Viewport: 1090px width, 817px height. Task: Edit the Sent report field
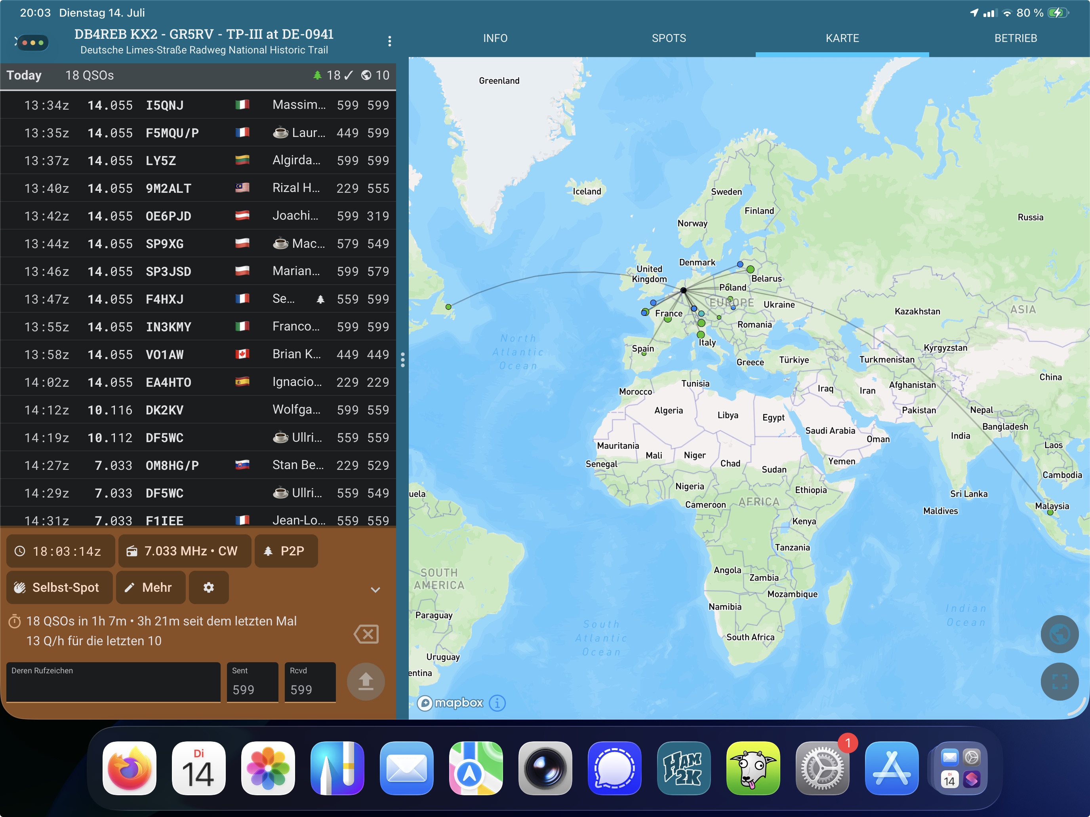252,682
